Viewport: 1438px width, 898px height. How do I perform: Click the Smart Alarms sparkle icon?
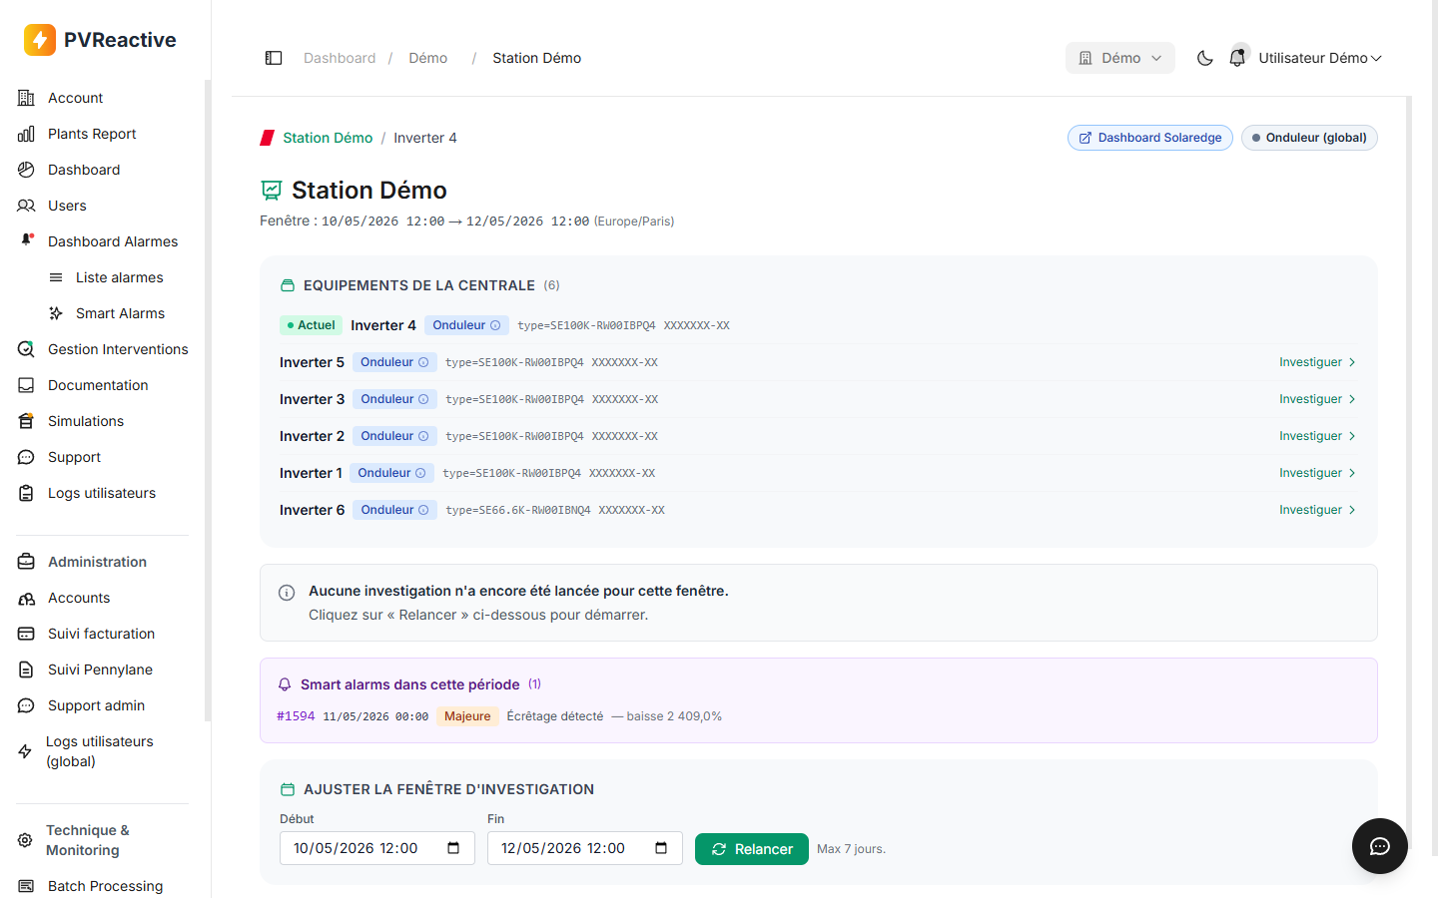click(56, 313)
